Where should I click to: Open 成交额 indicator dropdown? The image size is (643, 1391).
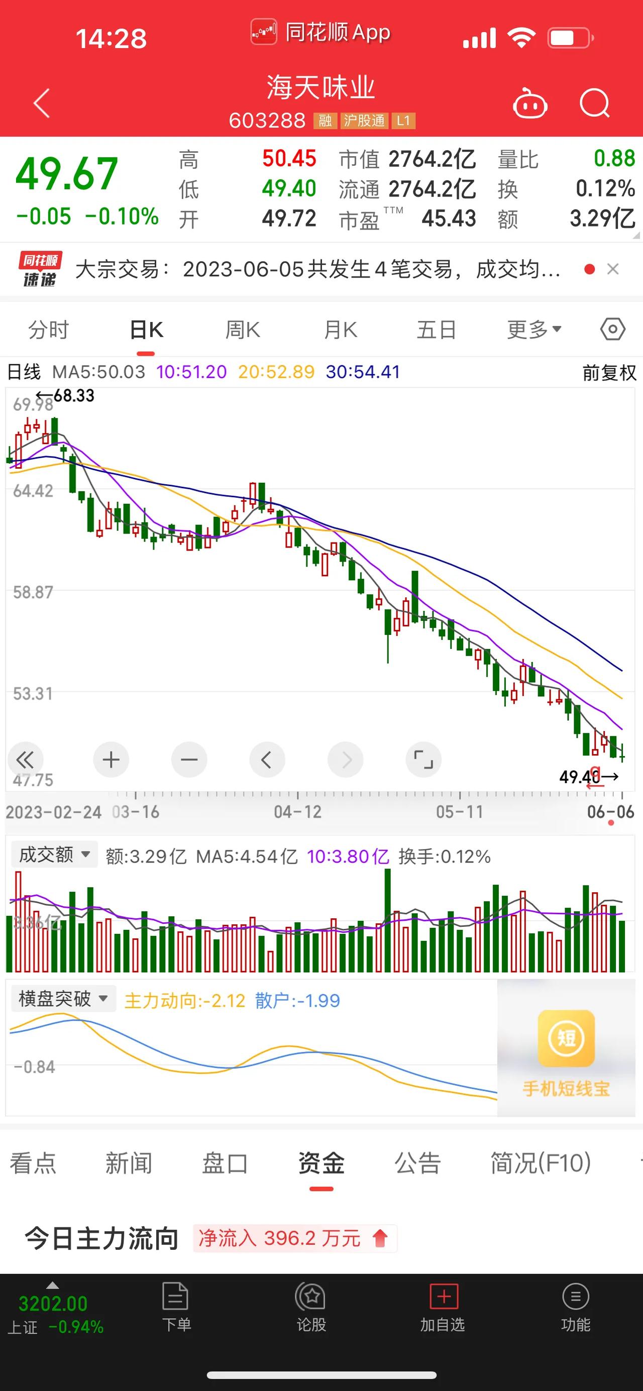(x=54, y=854)
